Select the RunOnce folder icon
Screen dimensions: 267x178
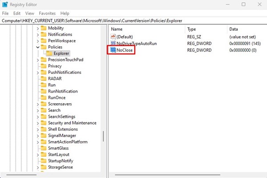point(44,97)
